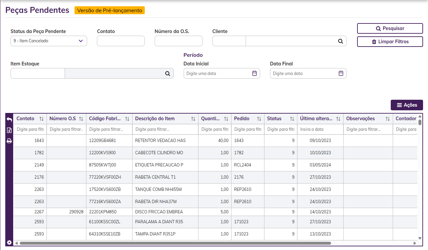The image size is (428, 250).
Task: Open the Data Final calendar picker
Action: click(x=341, y=73)
